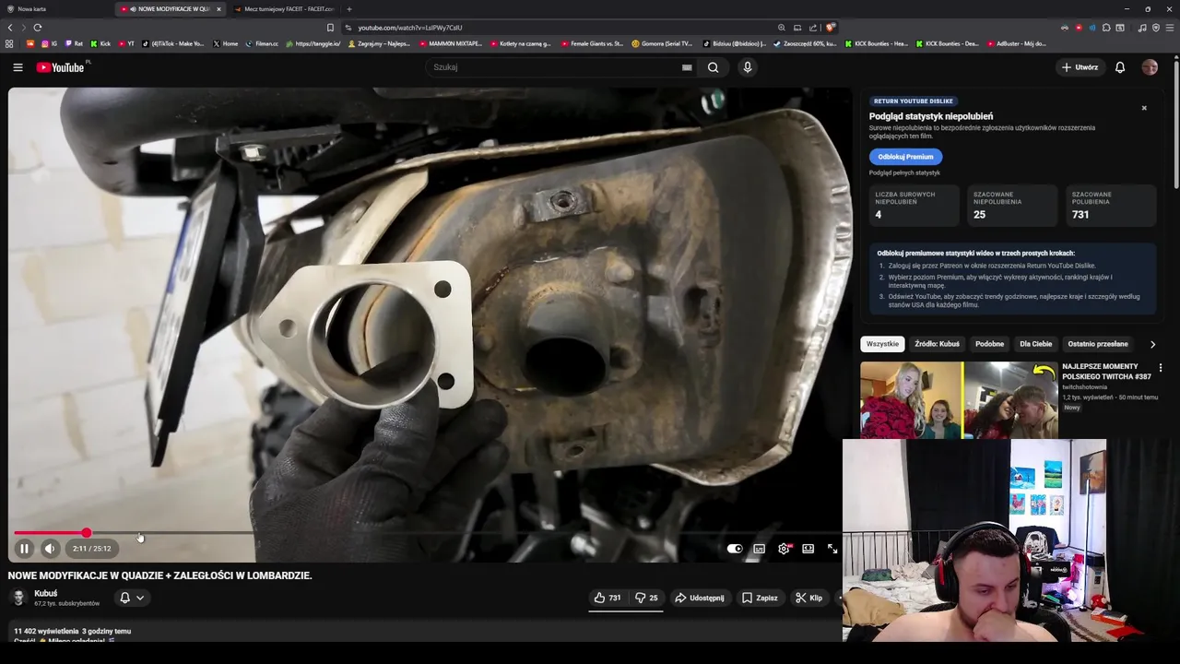Viewport: 1180px width, 664px height.
Task: Show more filter chips with right arrow
Action: click(1152, 344)
